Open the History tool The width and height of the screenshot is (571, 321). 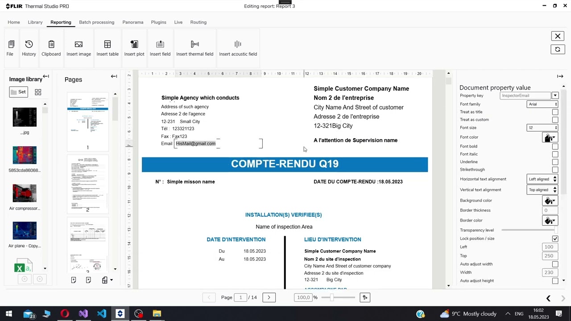coord(29,48)
